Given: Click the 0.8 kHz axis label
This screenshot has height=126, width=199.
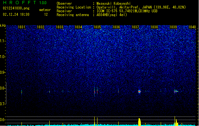Looking at the screenshot, I should pos(3,88).
